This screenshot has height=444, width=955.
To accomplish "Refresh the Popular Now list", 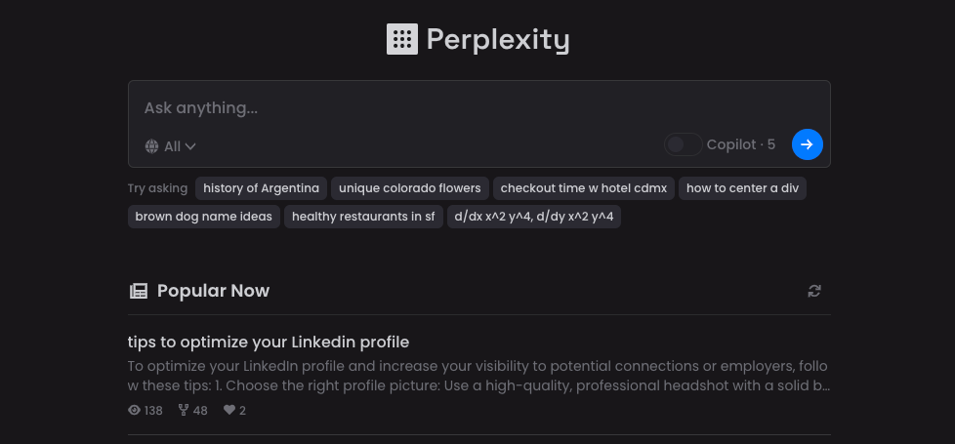I will [x=814, y=291].
